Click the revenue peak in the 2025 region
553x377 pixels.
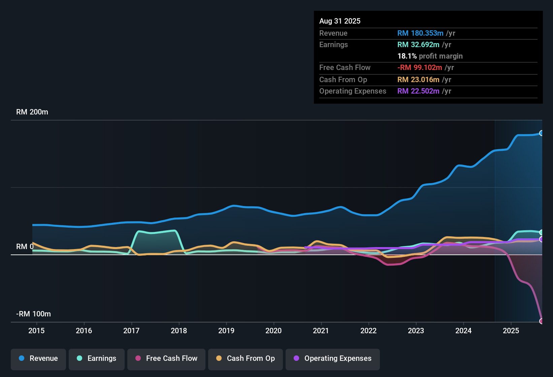[532, 134]
